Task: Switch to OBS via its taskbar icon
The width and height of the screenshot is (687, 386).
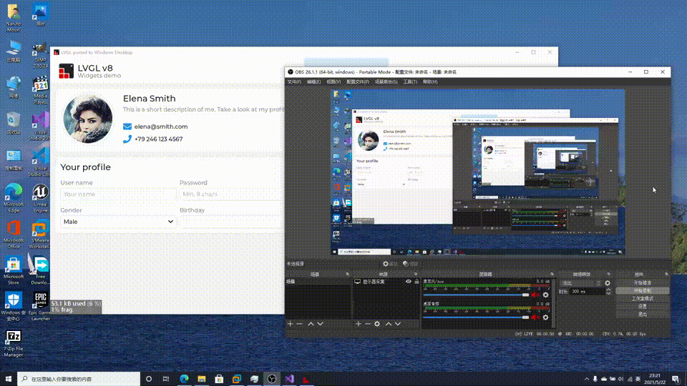Action: [272, 379]
